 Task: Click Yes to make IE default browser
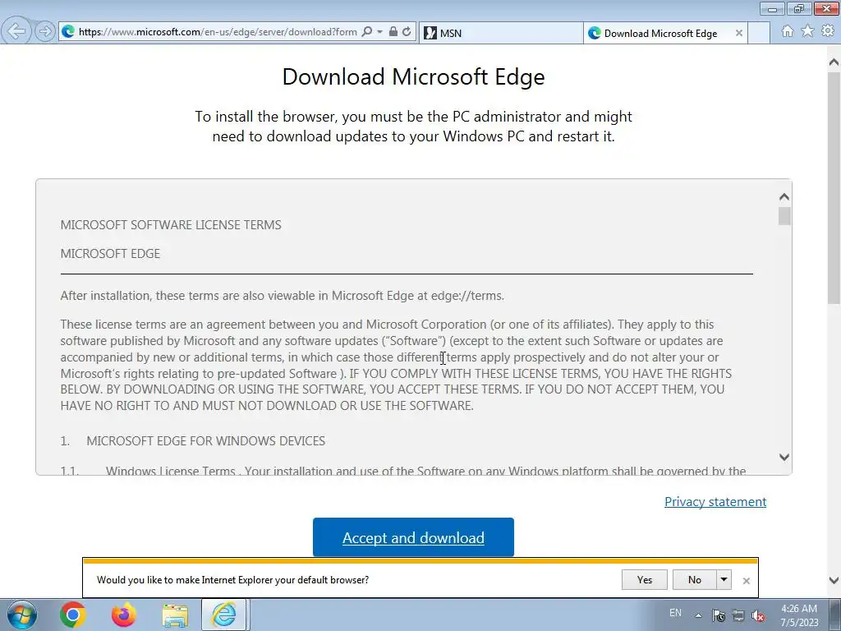click(644, 579)
